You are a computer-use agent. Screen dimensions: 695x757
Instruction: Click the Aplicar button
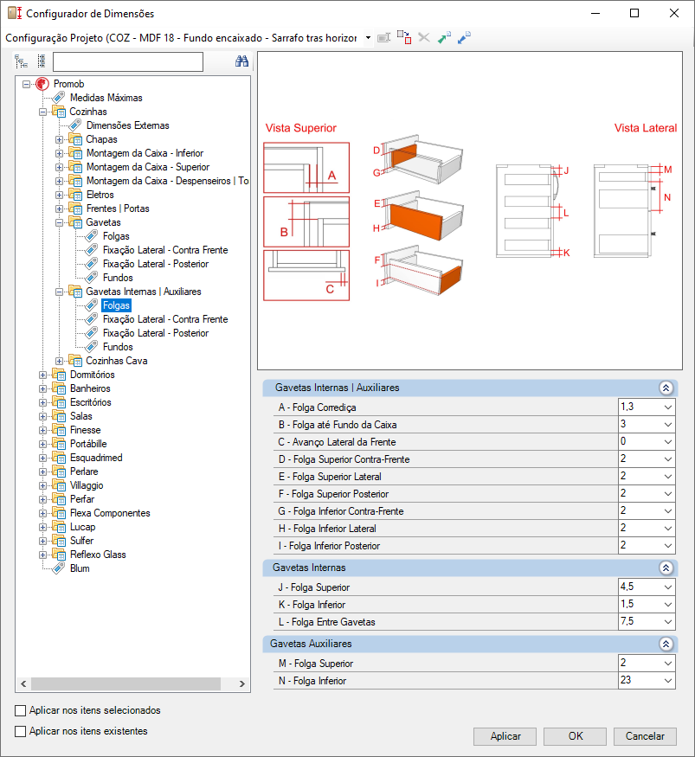[x=505, y=736]
